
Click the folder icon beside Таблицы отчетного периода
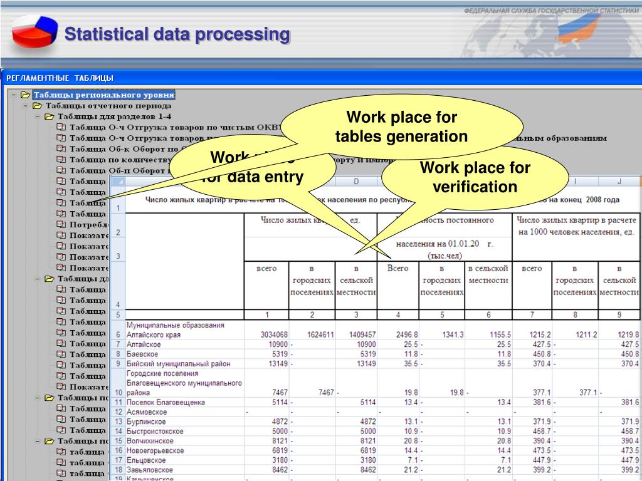37,106
